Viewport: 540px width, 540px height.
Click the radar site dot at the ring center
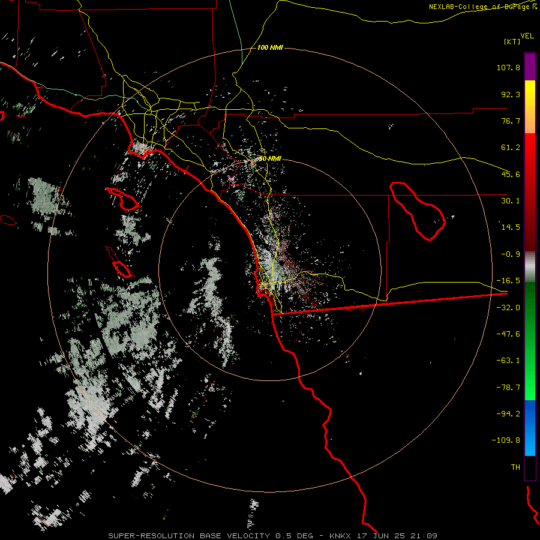(x=281, y=263)
